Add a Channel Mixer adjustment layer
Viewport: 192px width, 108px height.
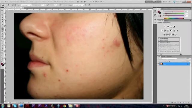(177, 31)
